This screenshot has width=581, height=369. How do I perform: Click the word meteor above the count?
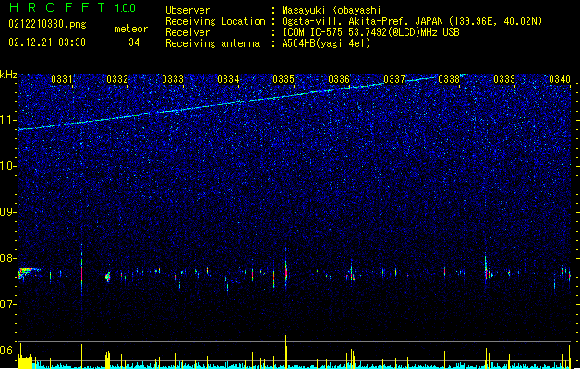pyautogui.click(x=131, y=29)
